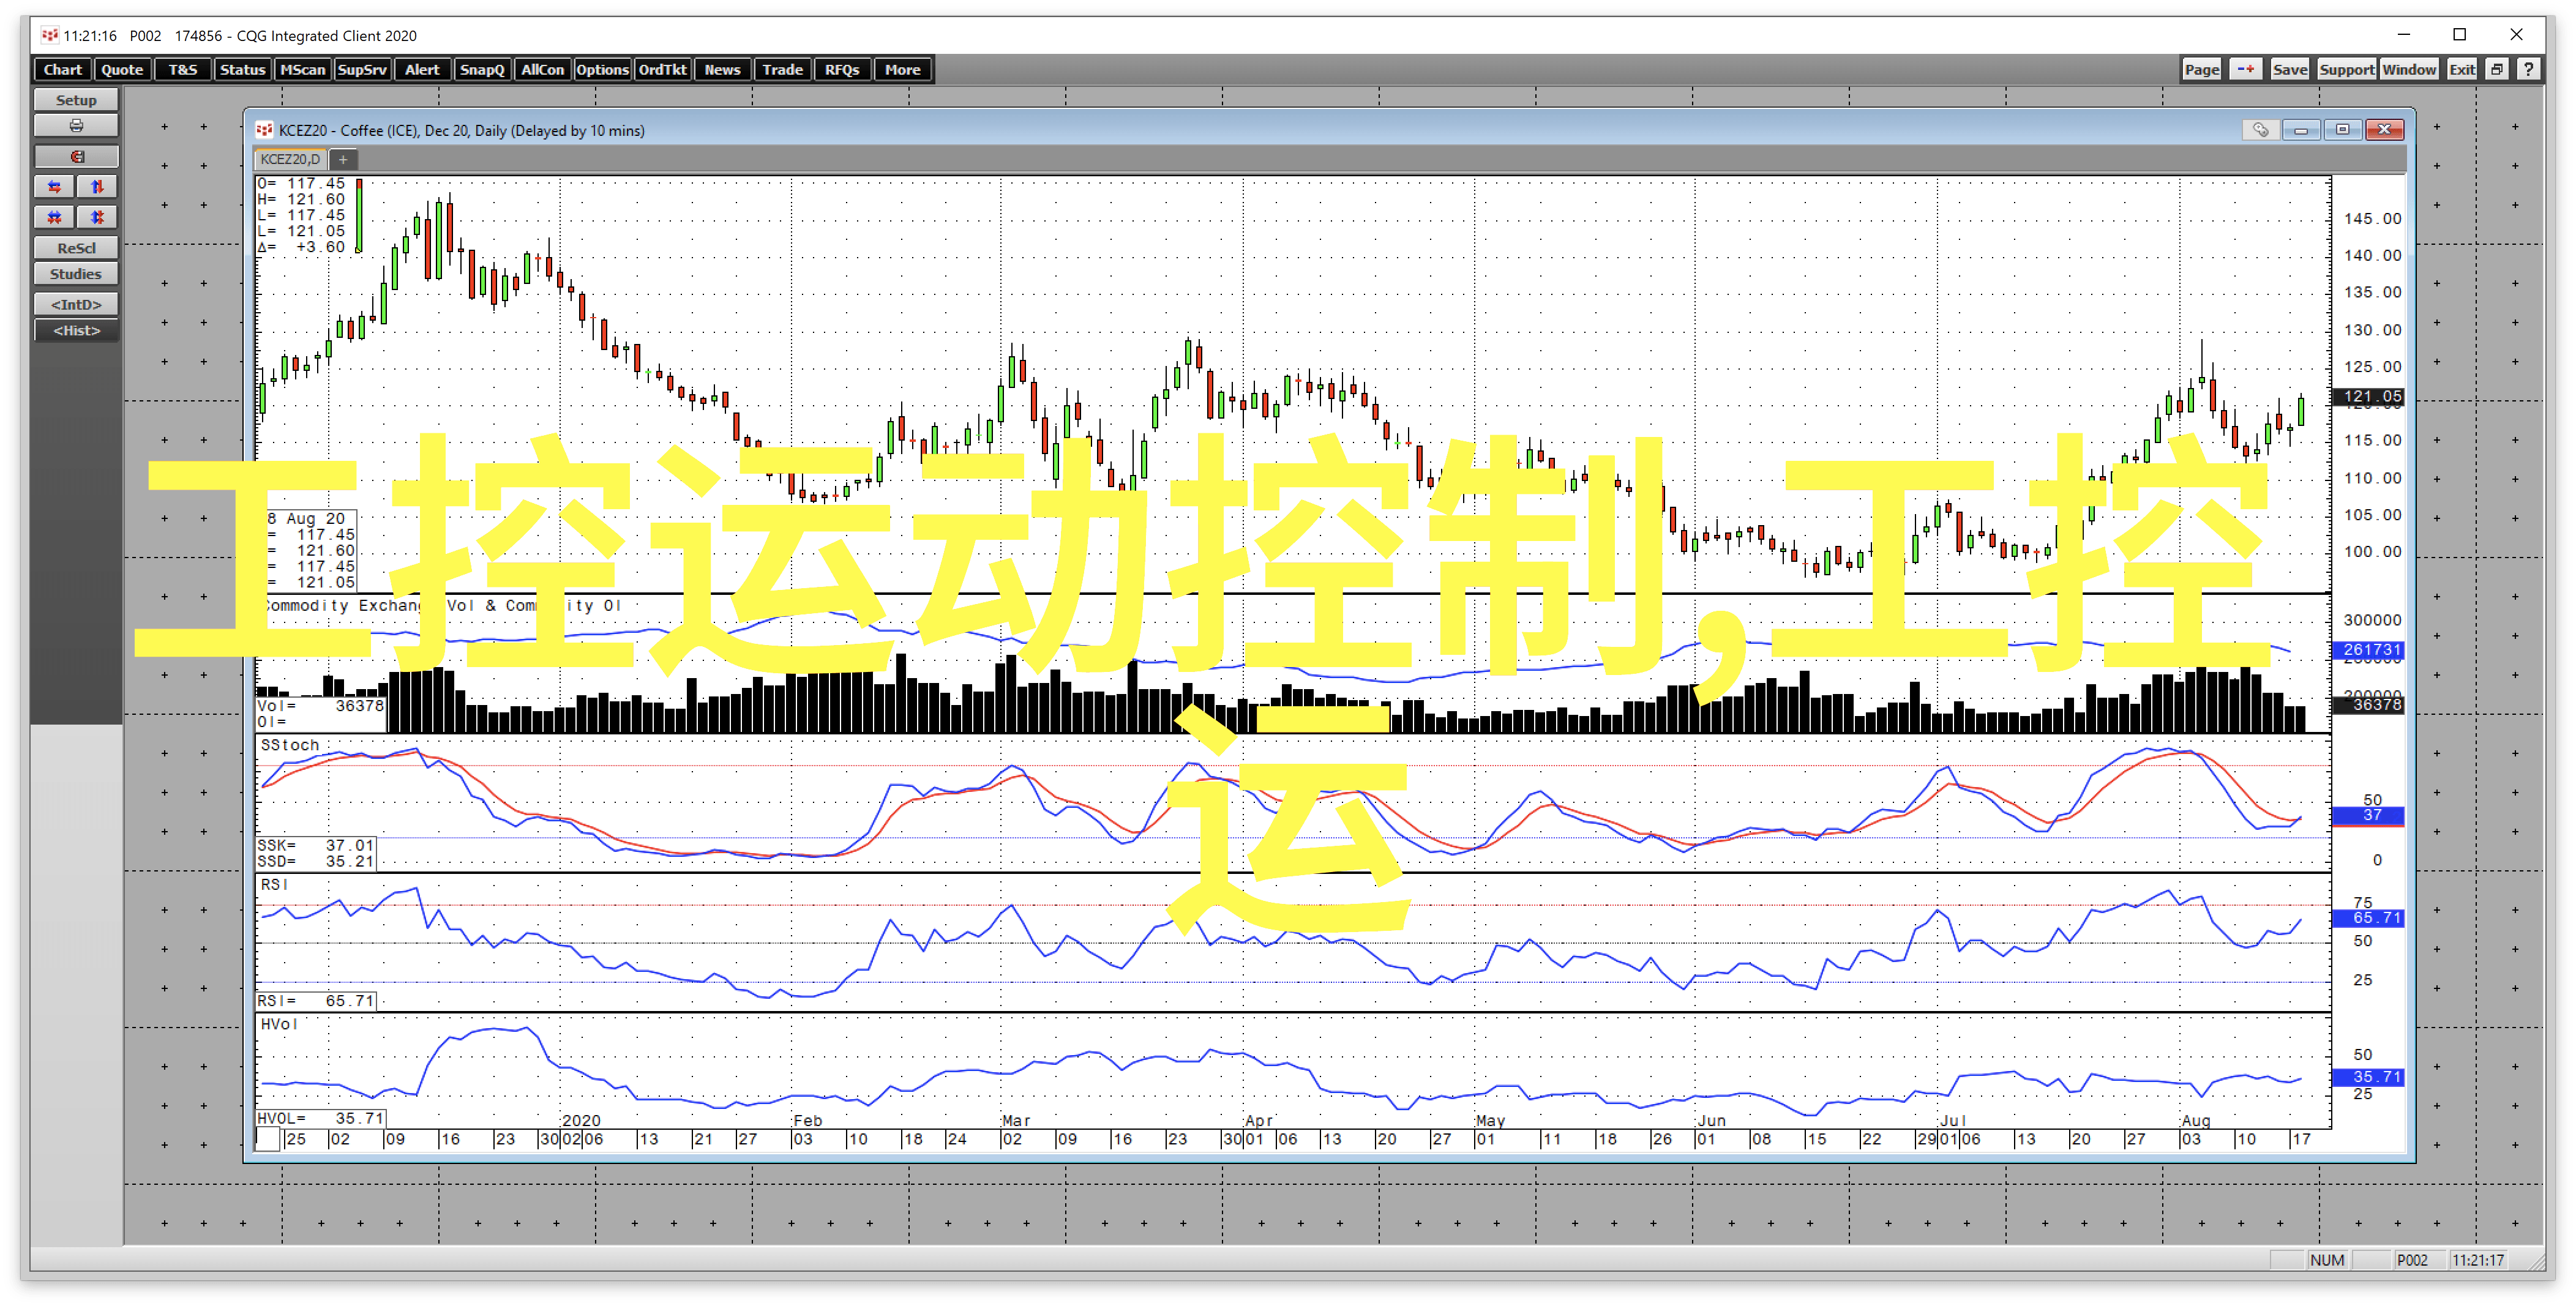
Task: Select the OrdTkt order ticket icon
Action: point(662,70)
